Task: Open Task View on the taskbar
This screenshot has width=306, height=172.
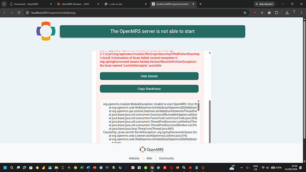Action: click(18, 168)
